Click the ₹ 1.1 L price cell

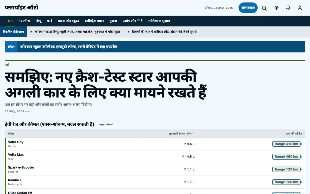click(x=189, y=169)
